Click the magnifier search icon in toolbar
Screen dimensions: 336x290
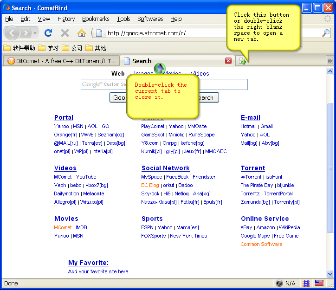coord(326,33)
